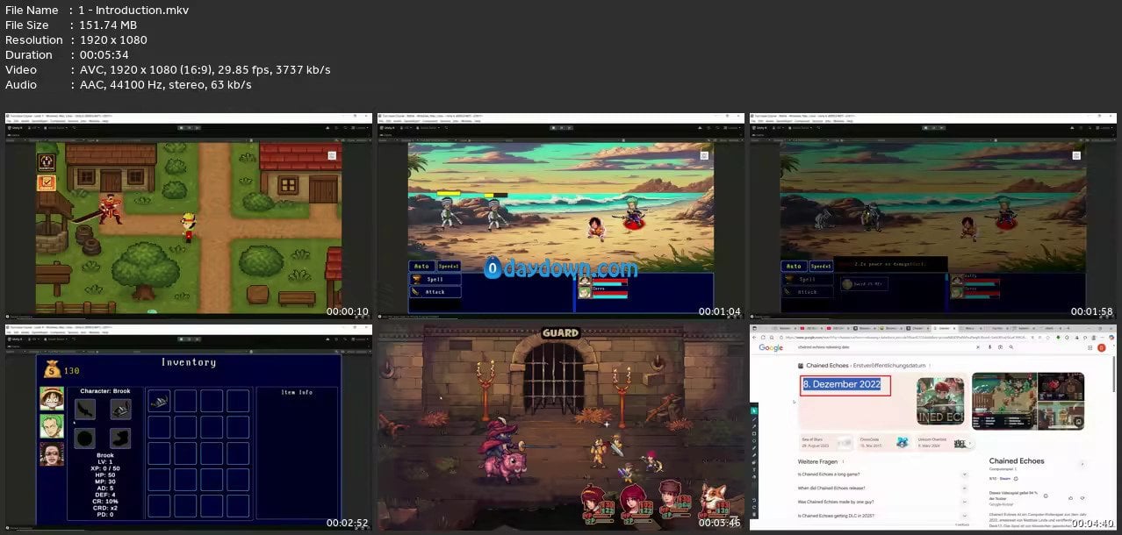Click the boots equipment slot
The height and width of the screenshot is (535, 1122).
coord(121,439)
